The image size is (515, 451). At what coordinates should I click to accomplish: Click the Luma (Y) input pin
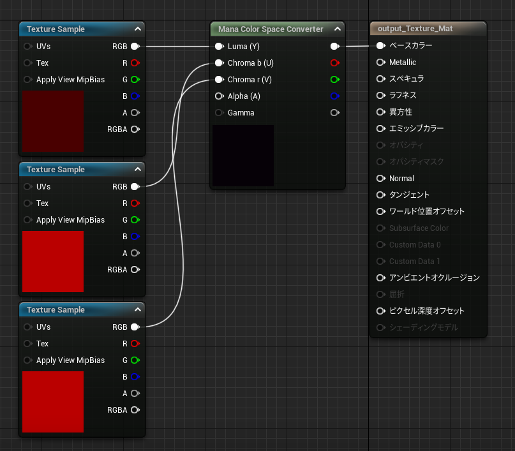coord(220,47)
